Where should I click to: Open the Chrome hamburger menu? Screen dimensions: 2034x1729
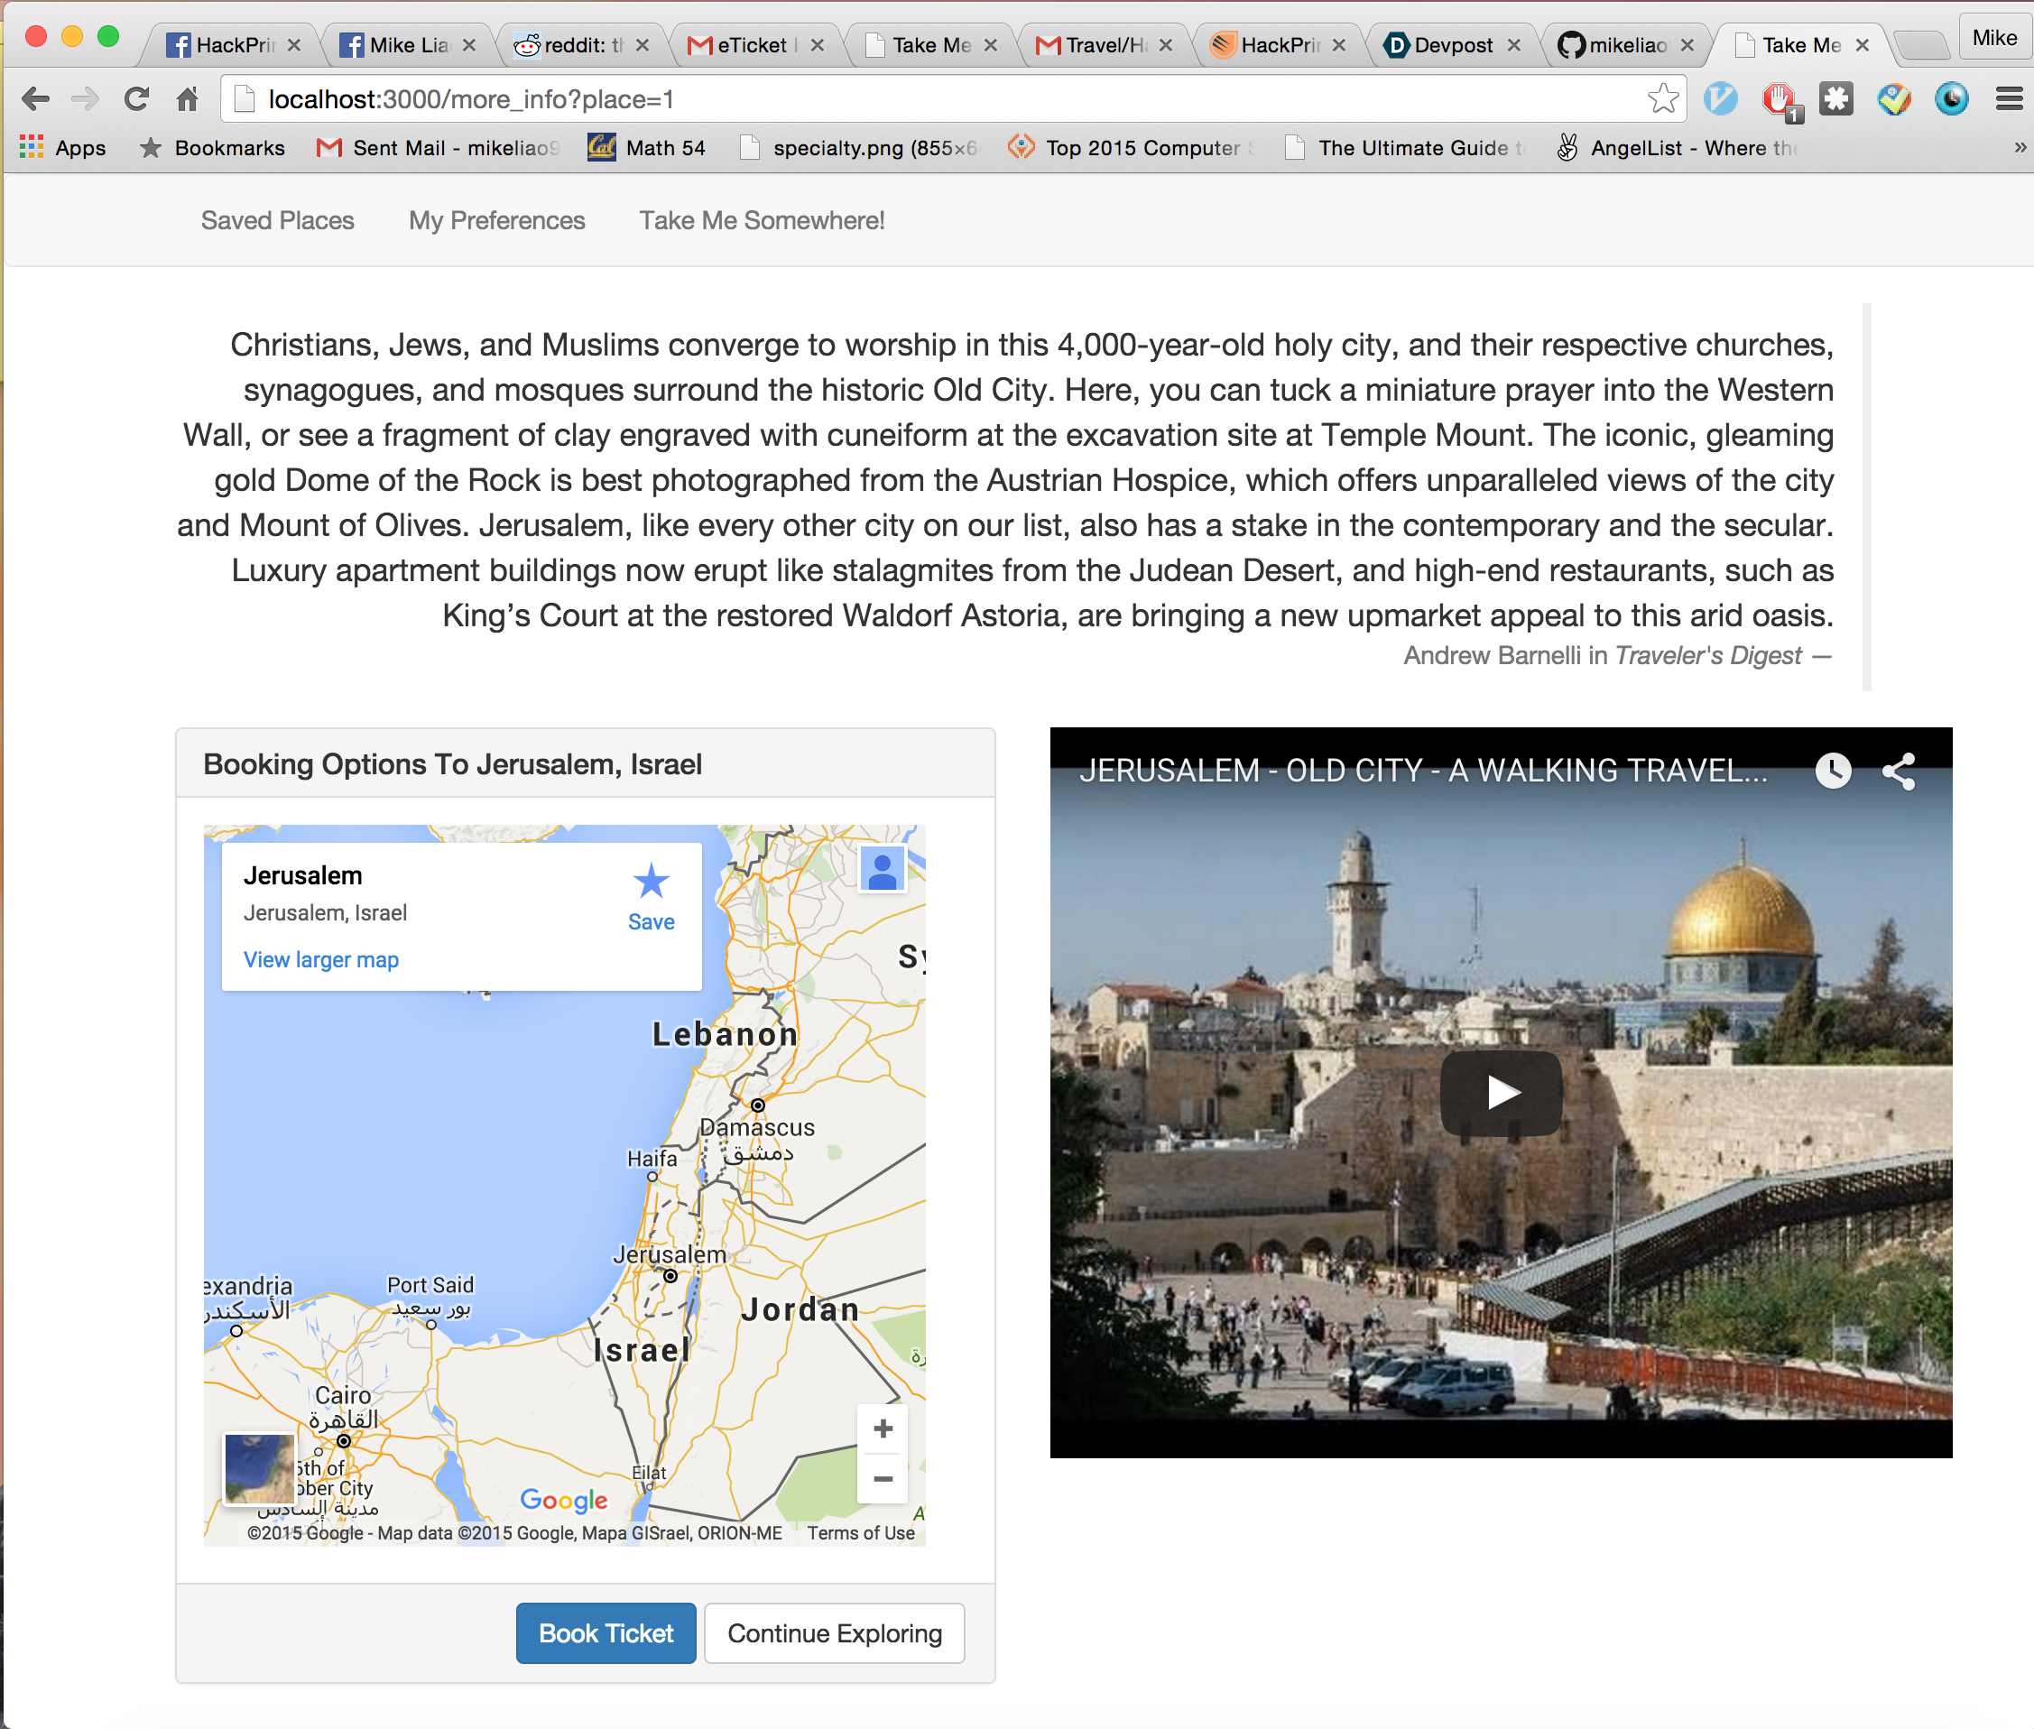coord(2009,99)
